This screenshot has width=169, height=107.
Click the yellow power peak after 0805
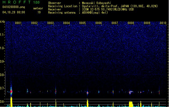pos(88,103)
